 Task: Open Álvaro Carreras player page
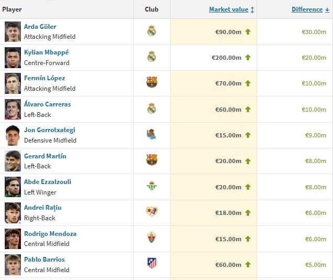[x=47, y=104]
